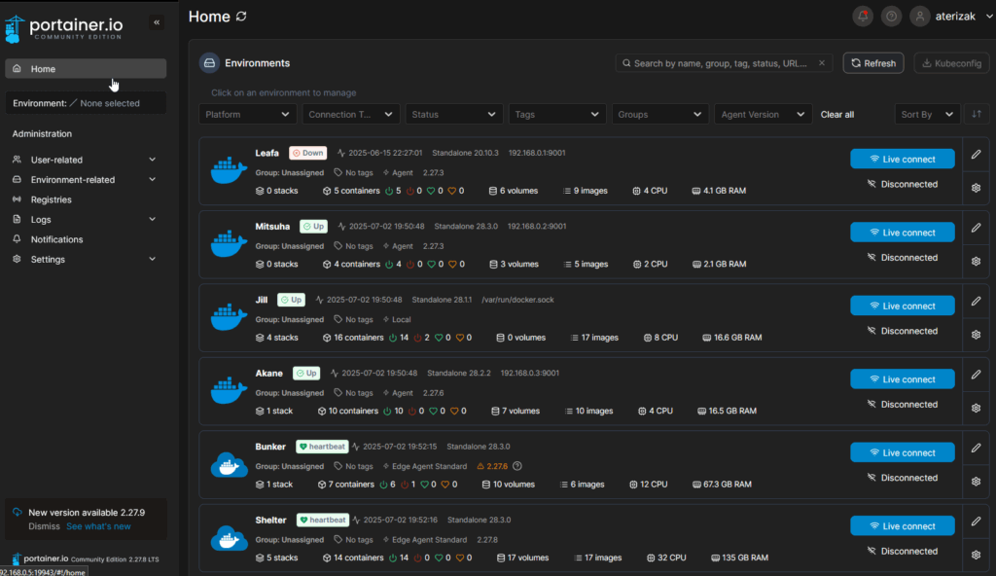
Task: Open the Tags filter dropdown
Action: 557,115
